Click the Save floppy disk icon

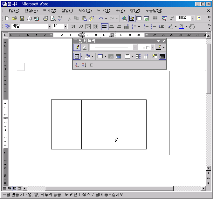click(x=22, y=18)
